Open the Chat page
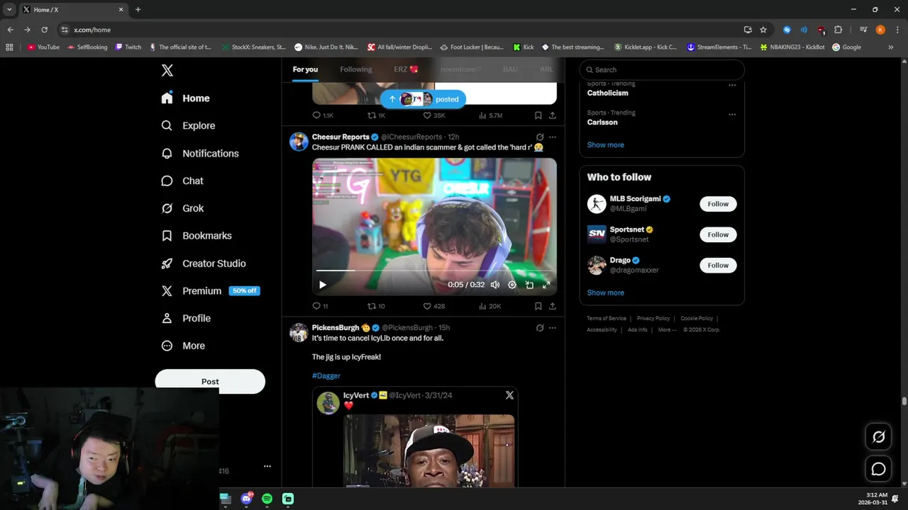908x510 pixels. [x=182, y=181]
